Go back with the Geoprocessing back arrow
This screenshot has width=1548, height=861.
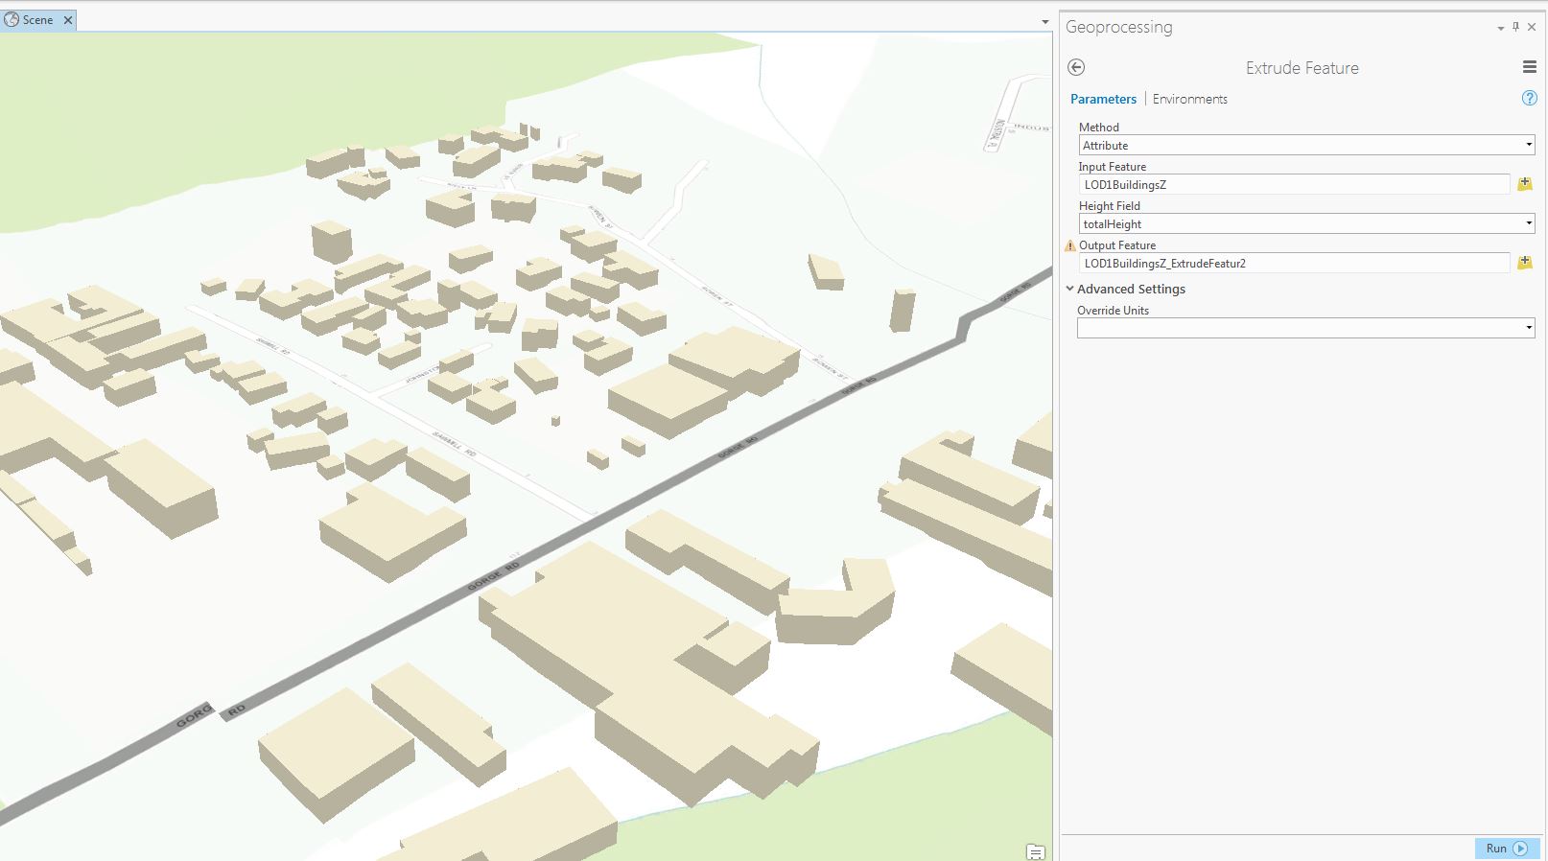1076,67
